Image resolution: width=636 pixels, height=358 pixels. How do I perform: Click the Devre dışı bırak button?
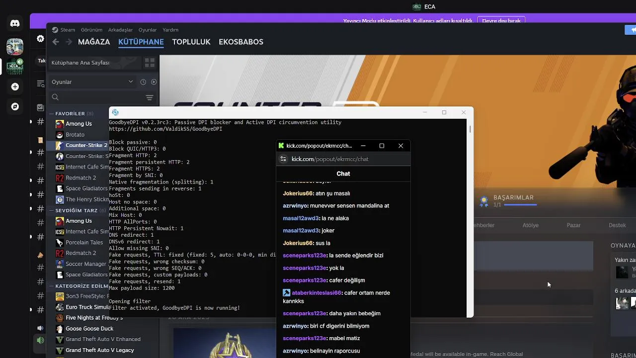pyautogui.click(x=501, y=20)
